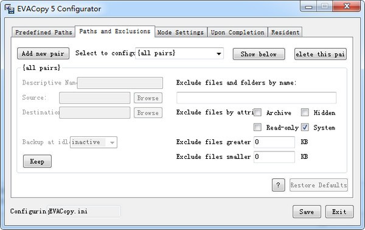Click the Restore Defaults button

[x=319, y=185]
